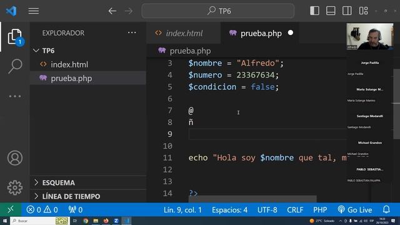
Task: Click the @ character on line 7
Action: point(191,111)
